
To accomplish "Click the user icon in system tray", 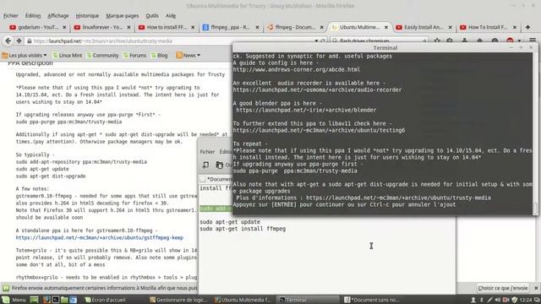I will click(x=473, y=300).
